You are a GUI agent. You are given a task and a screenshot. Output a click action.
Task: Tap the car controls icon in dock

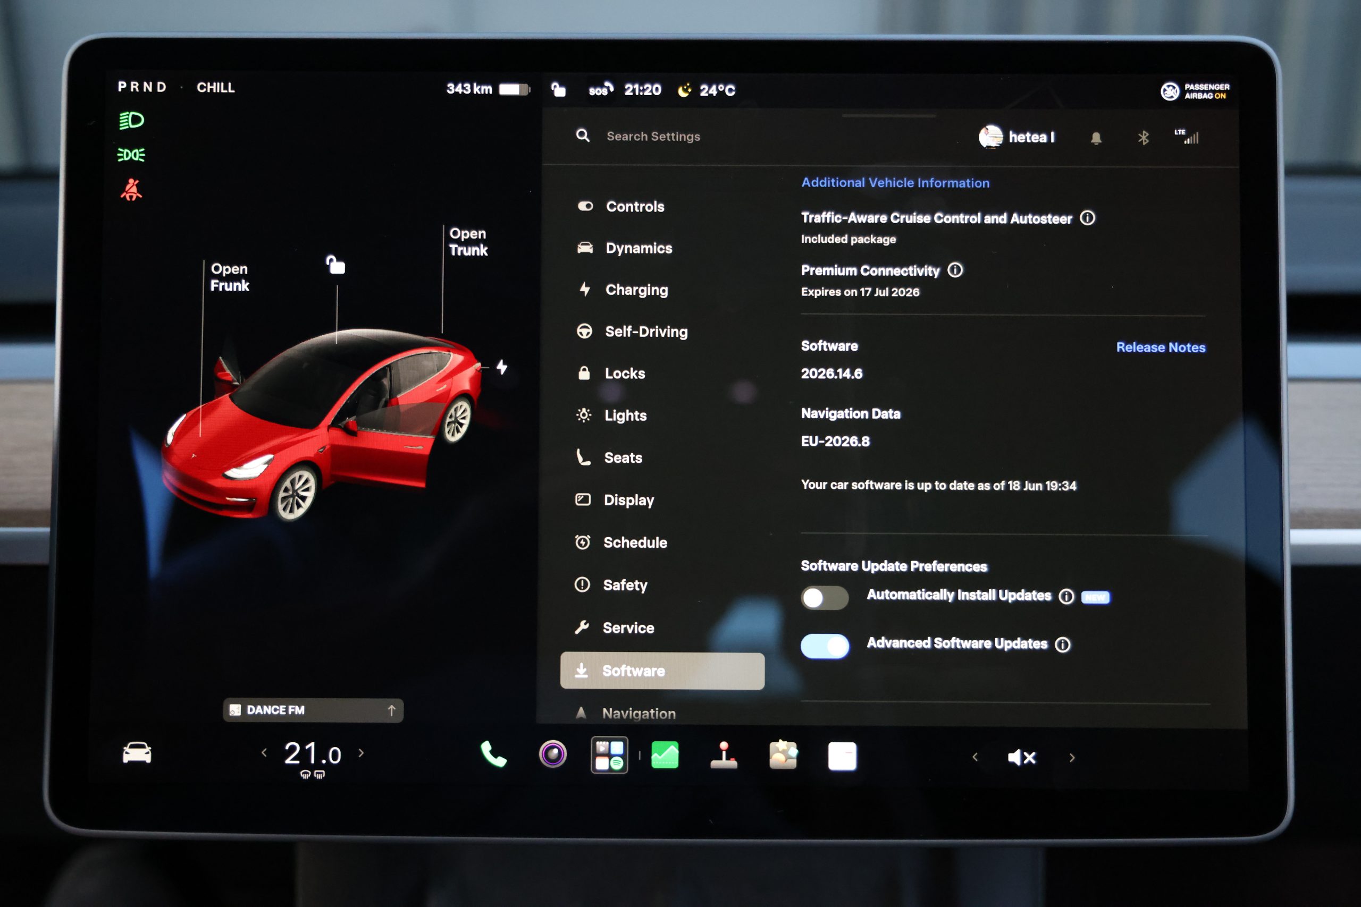pos(137,752)
